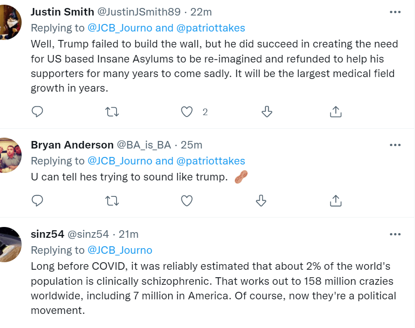Downvote Justin Smith's reply
415x328 pixels.
point(266,111)
